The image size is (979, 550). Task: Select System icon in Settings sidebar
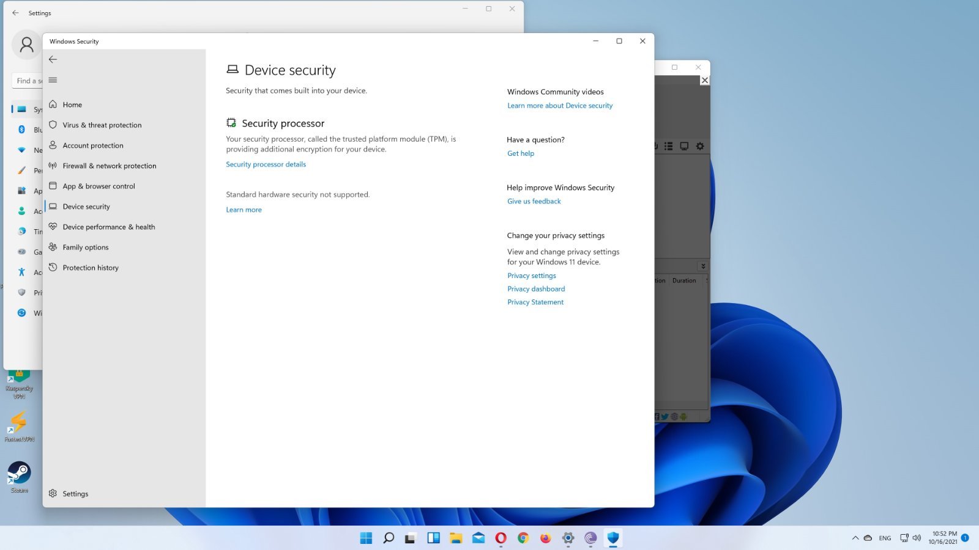click(x=21, y=109)
